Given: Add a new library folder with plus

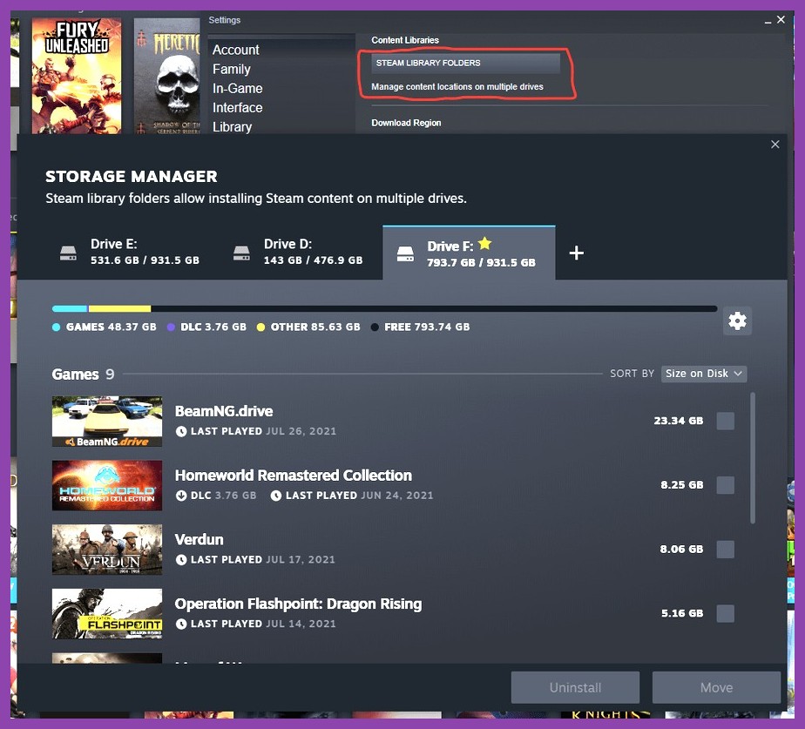Looking at the screenshot, I should click(576, 253).
